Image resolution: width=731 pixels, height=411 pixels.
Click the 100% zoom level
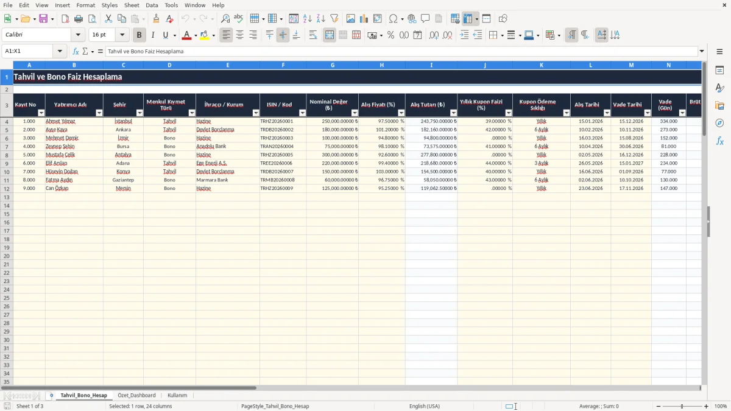pyautogui.click(x=721, y=406)
